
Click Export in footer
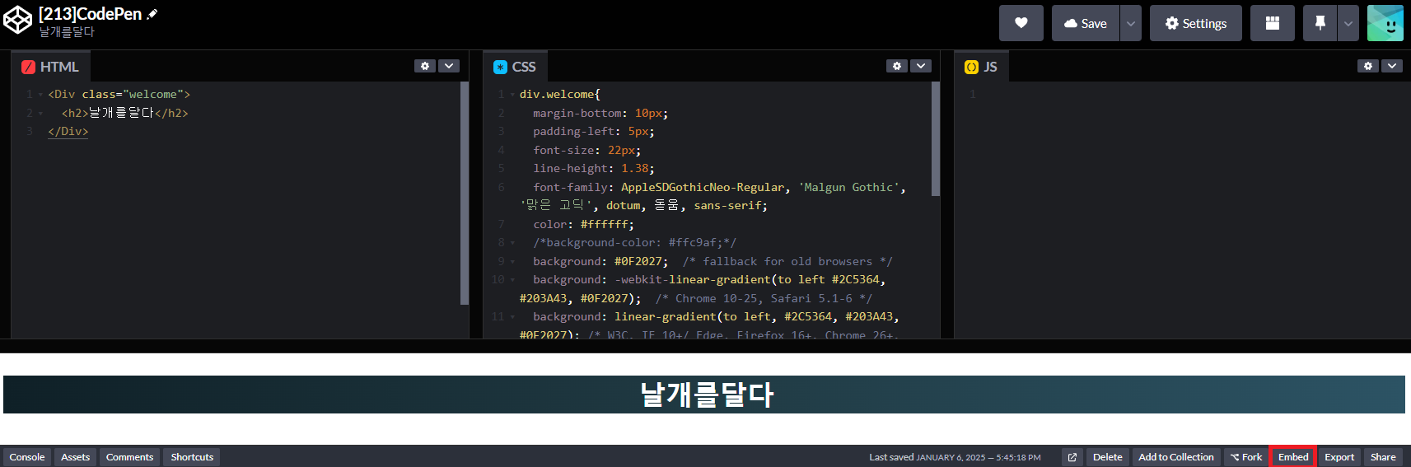[x=1339, y=457]
